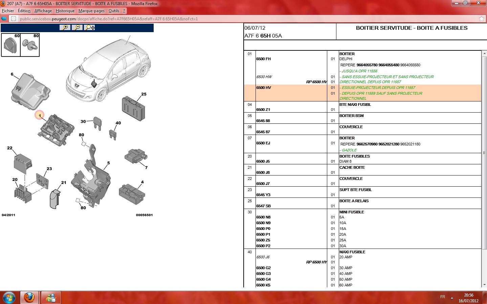Click the zoom out magnifier icon

pyautogui.click(x=77, y=27)
